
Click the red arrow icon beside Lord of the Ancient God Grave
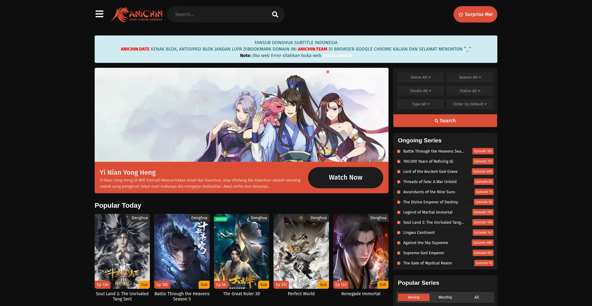(399, 172)
